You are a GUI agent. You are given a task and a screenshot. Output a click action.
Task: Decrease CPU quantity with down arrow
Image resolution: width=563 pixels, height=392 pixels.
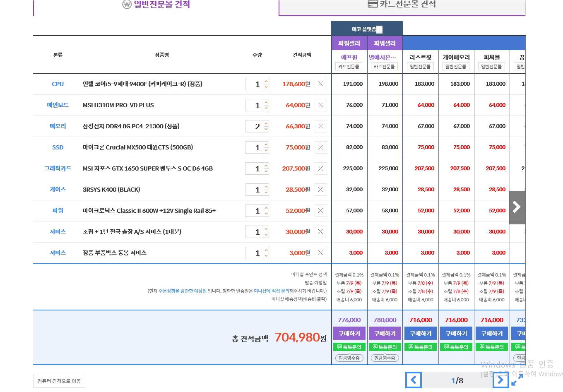point(266,87)
